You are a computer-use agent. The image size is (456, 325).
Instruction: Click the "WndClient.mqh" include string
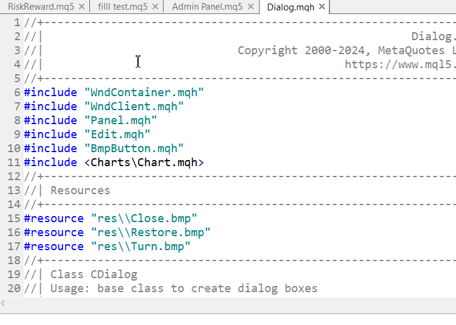(x=134, y=107)
